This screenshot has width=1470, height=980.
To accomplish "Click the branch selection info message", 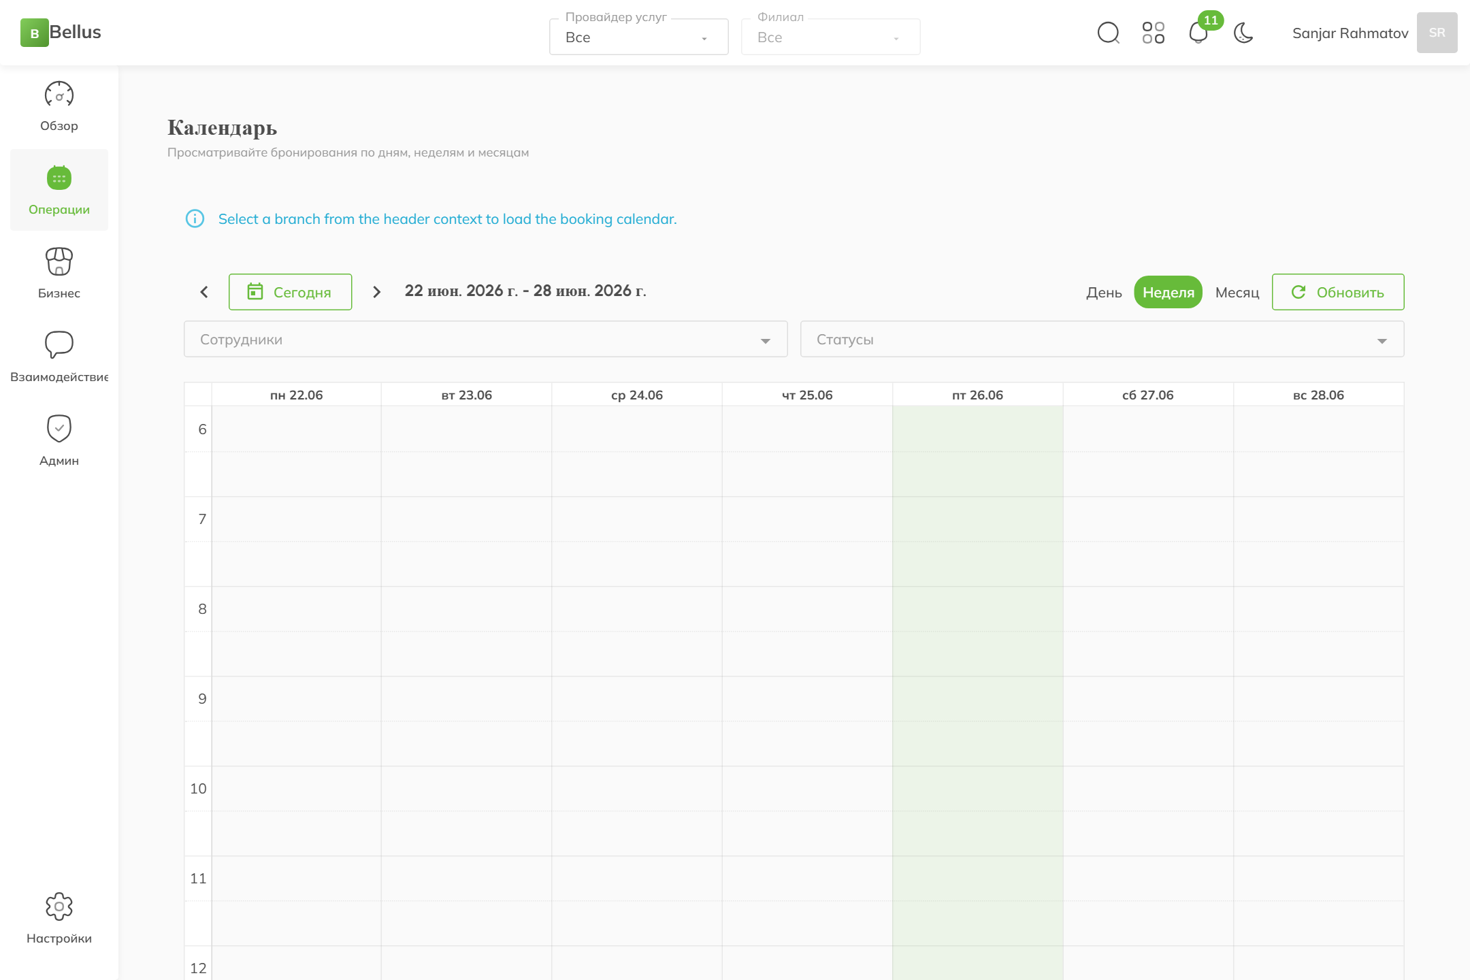I will click(x=447, y=219).
